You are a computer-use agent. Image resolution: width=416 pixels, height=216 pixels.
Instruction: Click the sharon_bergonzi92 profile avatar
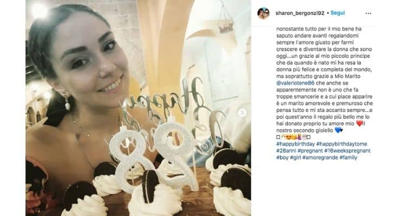click(x=263, y=13)
